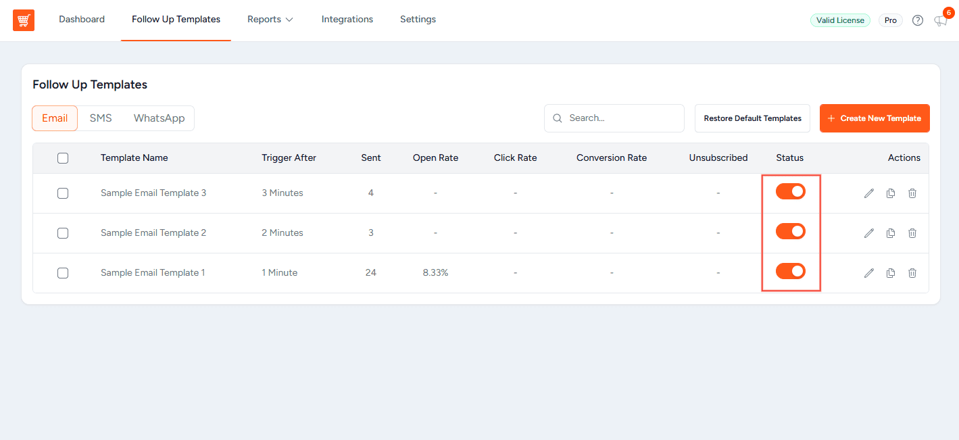This screenshot has height=440, width=959.
Task: Click the Template Name column header
Action: 134,158
